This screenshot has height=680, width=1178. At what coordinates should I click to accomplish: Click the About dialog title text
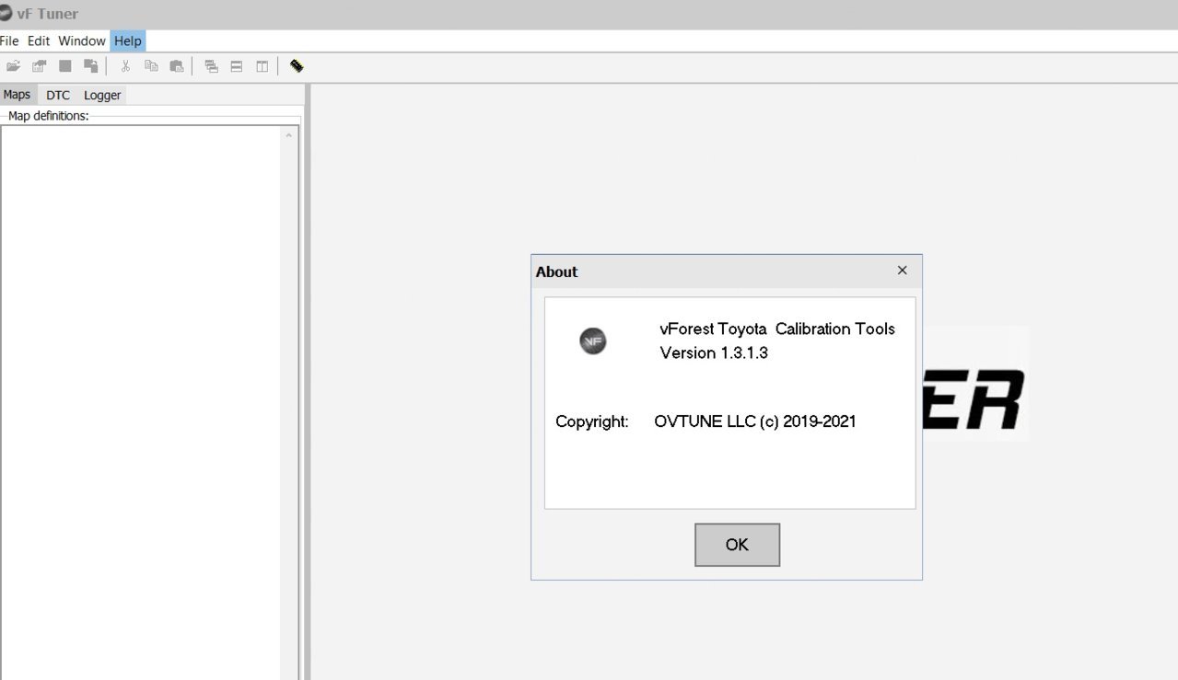pos(556,271)
